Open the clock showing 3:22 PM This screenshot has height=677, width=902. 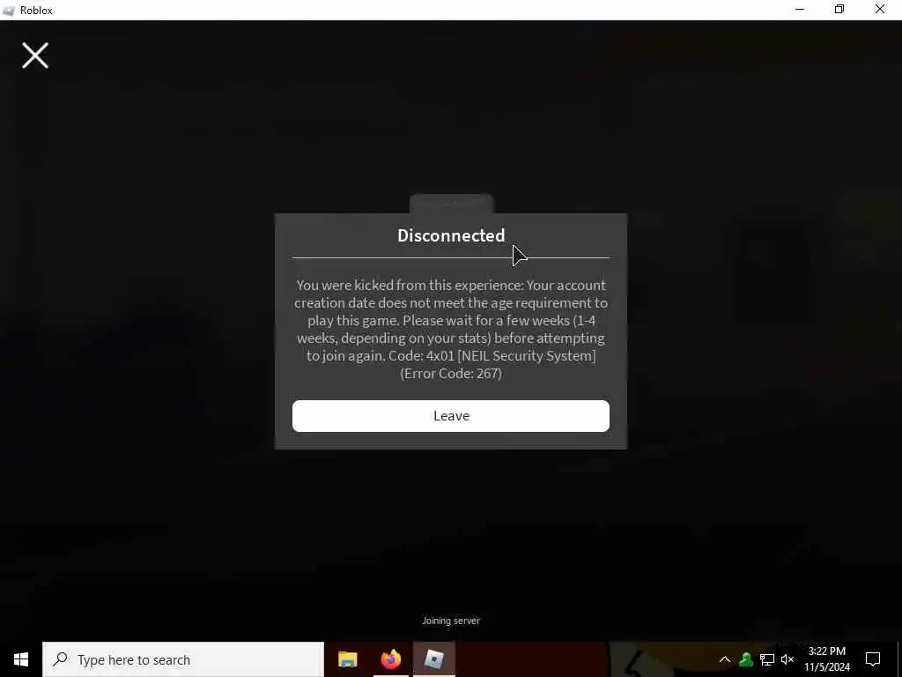pos(826,651)
